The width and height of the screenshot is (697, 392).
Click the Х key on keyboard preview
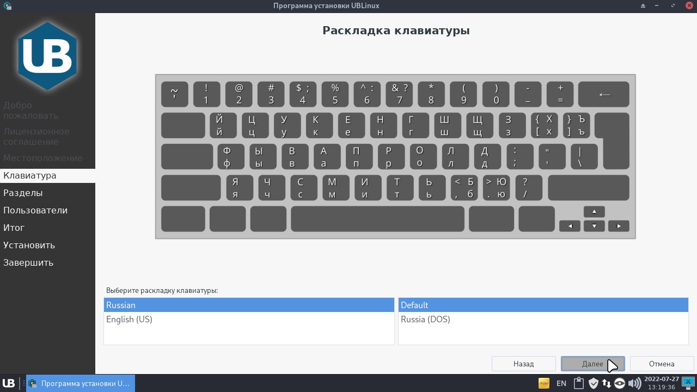[x=544, y=126]
